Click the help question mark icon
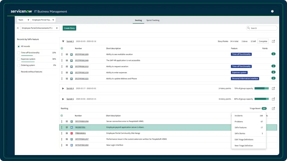Image resolution: width=287 pixels, height=161 pixels. pyautogui.click(x=272, y=11)
